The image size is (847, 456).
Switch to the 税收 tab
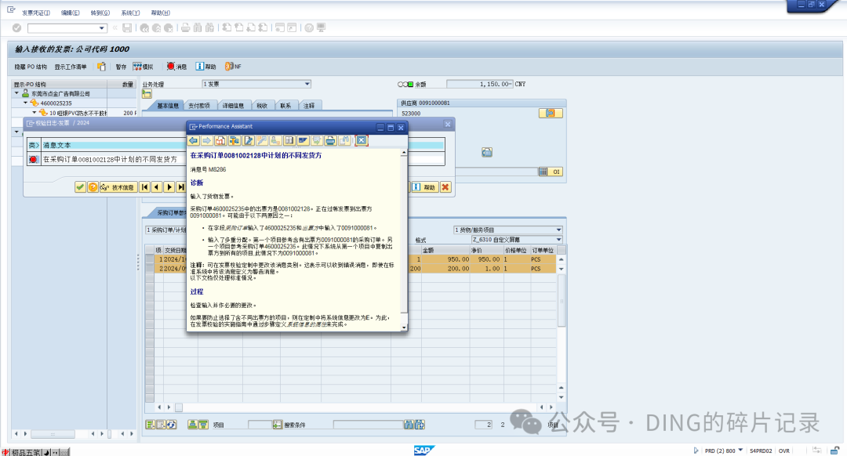(x=262, y=106)
